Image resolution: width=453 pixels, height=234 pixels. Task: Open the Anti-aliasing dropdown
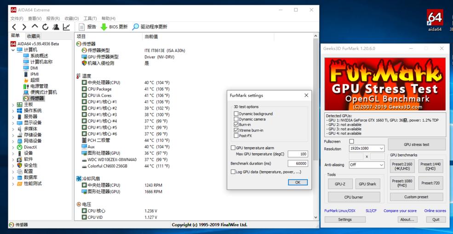tap(367, 165)
